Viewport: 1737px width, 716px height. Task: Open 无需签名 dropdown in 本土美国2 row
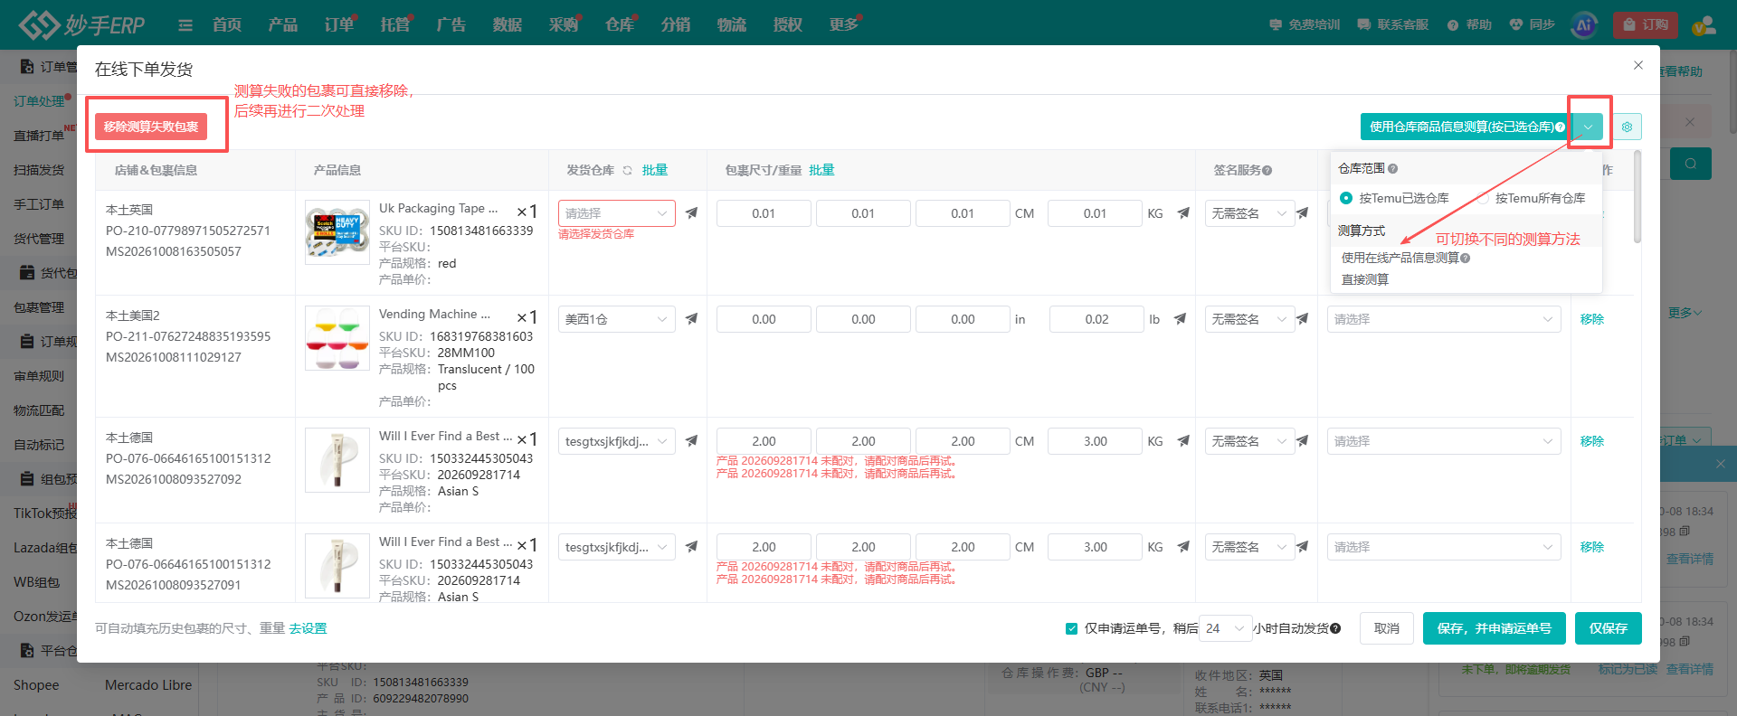click(1249, 319)
